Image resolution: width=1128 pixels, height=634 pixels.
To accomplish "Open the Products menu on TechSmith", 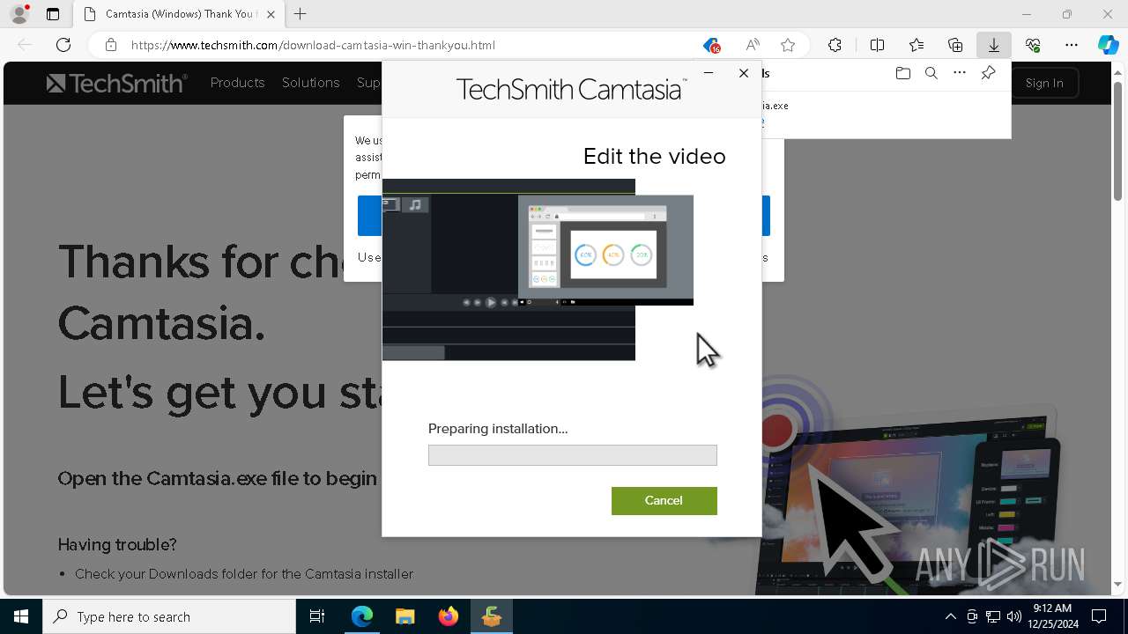I will tap(237, 83).
